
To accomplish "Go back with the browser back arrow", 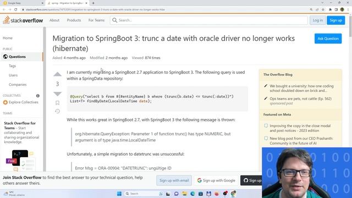I will pyautogui.click(x=4, y=10).
